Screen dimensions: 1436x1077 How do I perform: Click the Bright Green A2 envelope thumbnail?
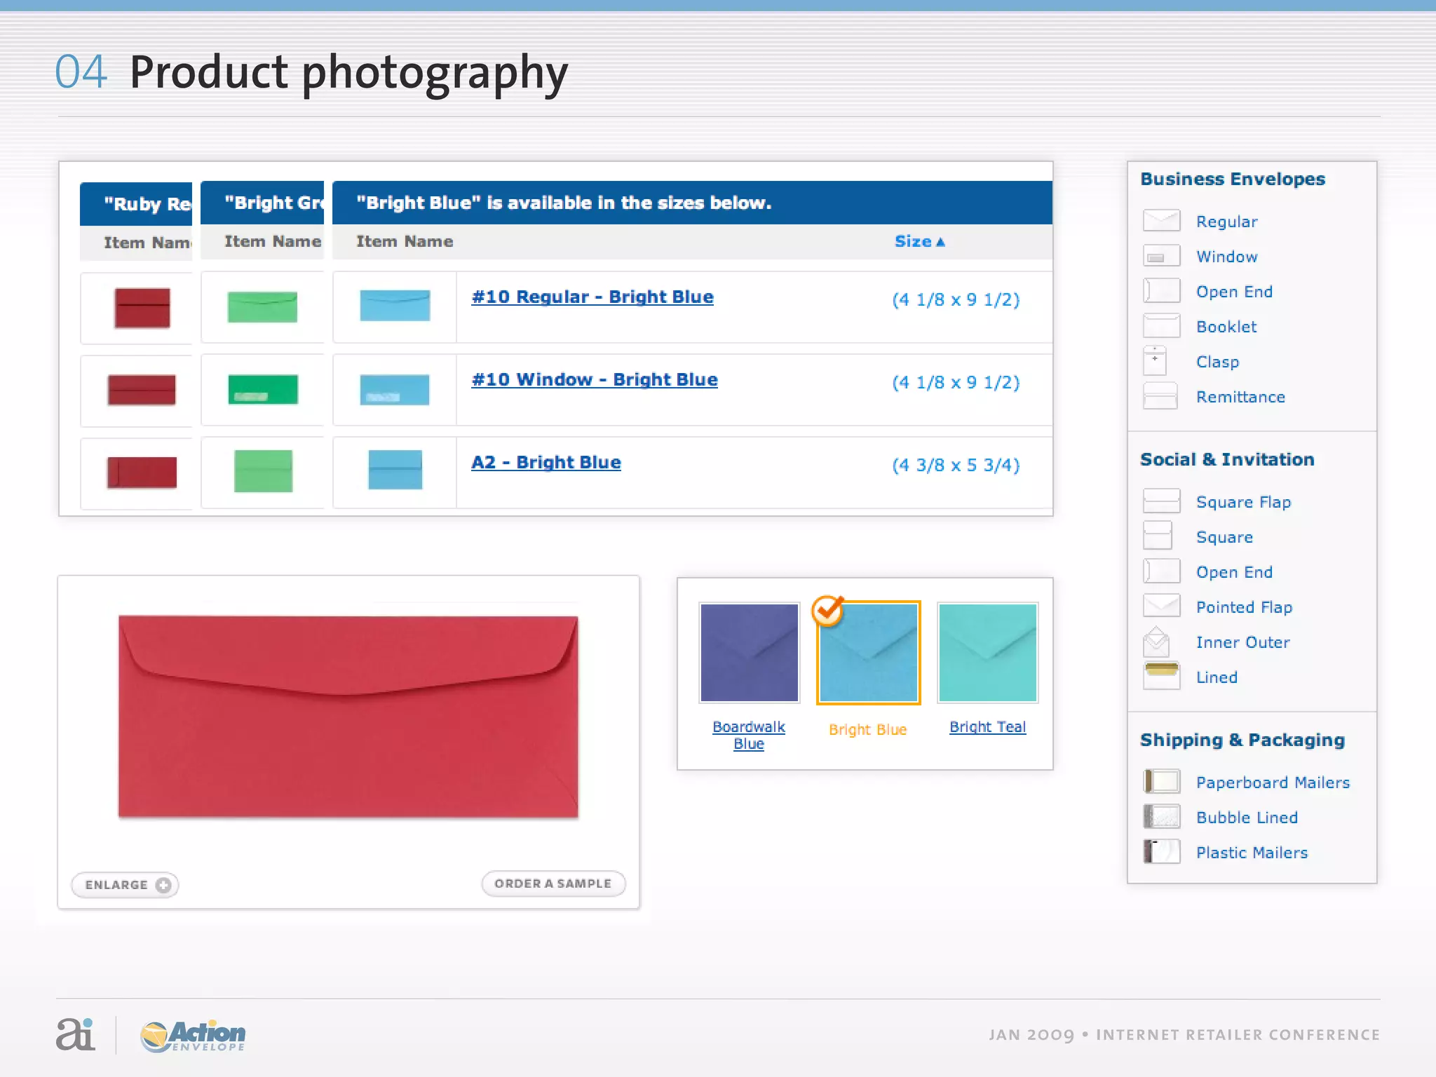pyautogui.click(x=263, y=471)
